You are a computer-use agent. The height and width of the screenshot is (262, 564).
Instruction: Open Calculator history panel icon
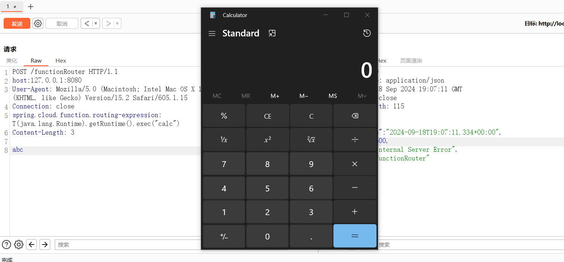coord(367,33)
